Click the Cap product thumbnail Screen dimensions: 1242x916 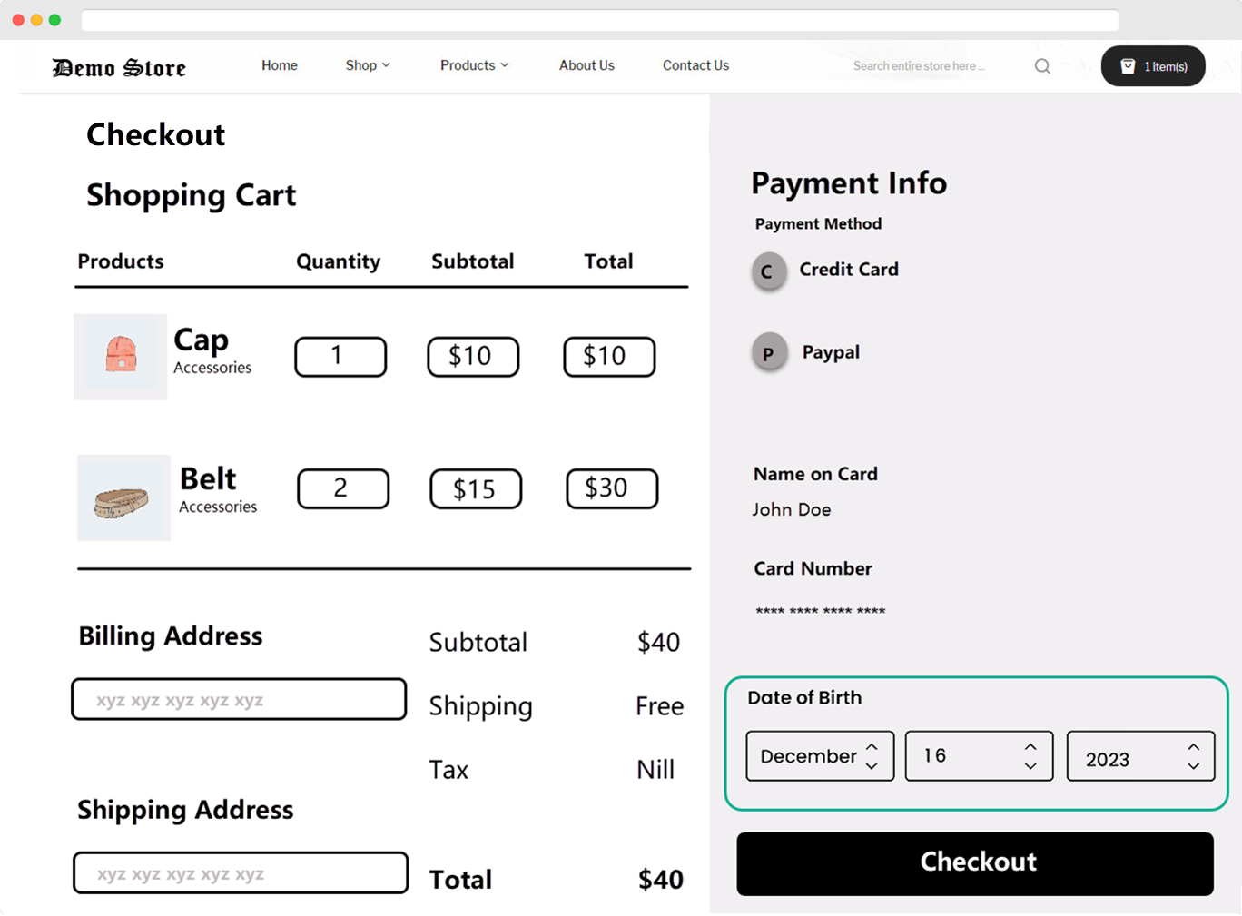point(121,356)
